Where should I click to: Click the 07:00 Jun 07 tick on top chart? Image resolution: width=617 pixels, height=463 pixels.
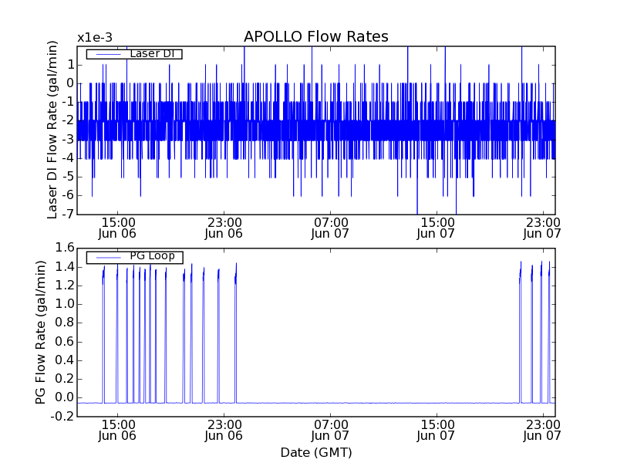pyautogui.click(x=330, y=226)
